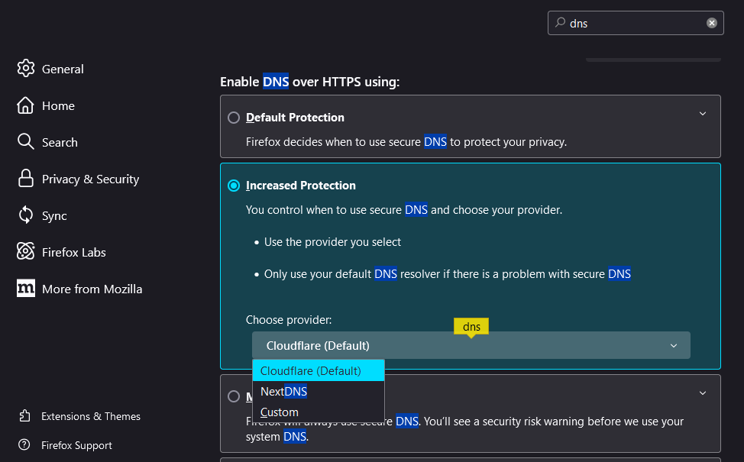Image resolution: width=744 pixels, height=462 pixels.
Task: Click 'Enable DNS over HTTPS using:' heading
Action: 310,82
